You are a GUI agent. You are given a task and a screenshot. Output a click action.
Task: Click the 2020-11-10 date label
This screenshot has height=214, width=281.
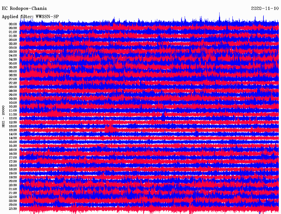tap(265, 9)
